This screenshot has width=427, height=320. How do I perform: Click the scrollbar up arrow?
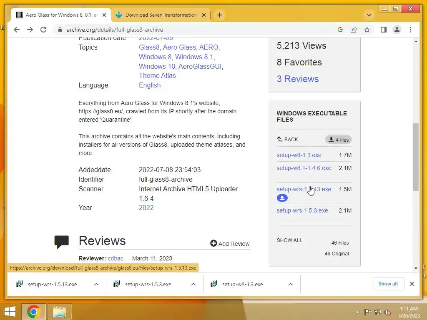tap(416, 41)
